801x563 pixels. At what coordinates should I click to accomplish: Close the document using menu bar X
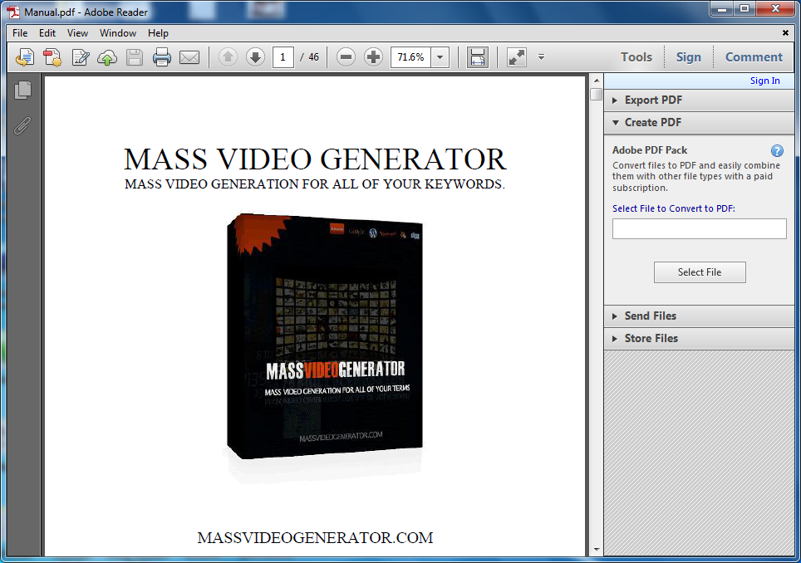(x=785, y=32)
